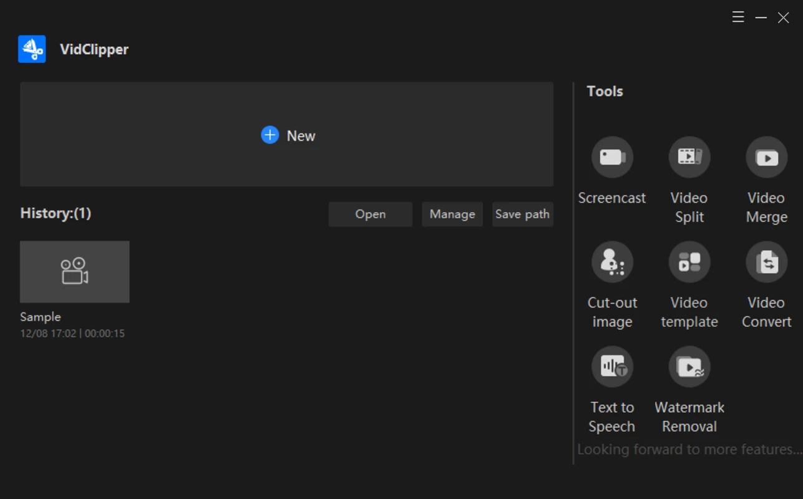This screenshot has width=803, height=499.
Task: Click the Screencast label
Action: pyautogui.click(x=612, y=198)
